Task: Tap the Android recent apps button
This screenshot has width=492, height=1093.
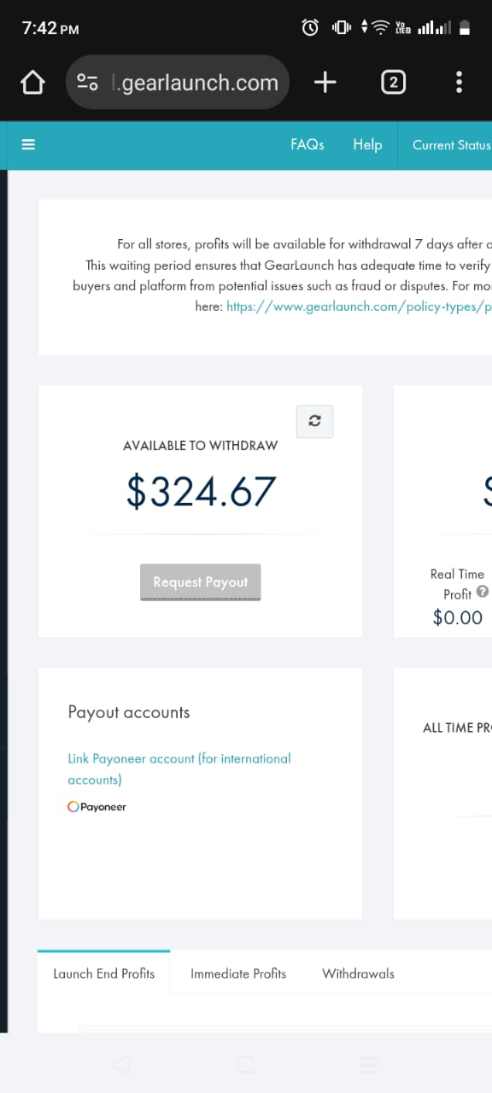Action: click(x=369, y=1064)
